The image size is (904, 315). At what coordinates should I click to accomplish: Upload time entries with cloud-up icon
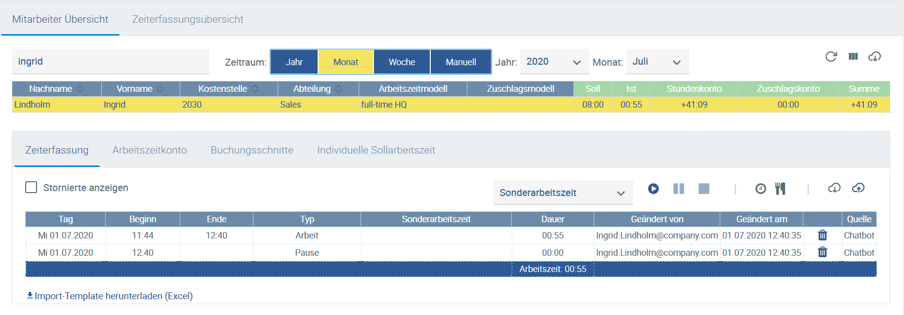(x=859, y=188)
